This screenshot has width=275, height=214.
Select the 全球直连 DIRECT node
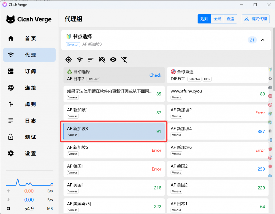pos(218,75)
